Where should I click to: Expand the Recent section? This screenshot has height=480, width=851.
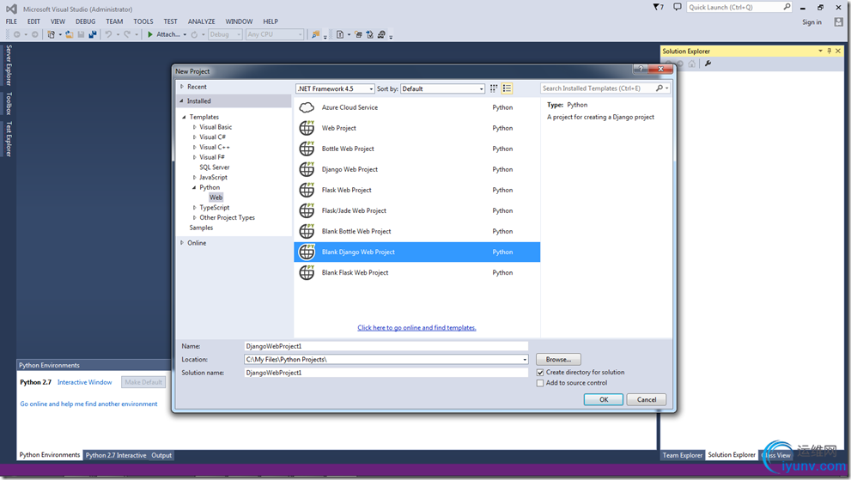tap(182, 87)
